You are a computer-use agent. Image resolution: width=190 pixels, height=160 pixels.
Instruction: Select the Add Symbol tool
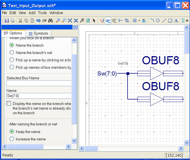click(135, 21)
